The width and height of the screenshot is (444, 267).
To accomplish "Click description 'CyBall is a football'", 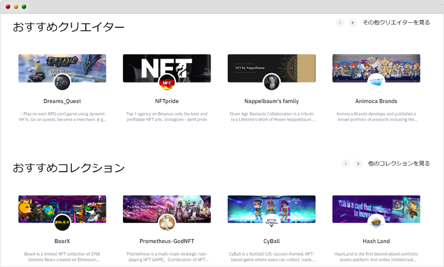I will (x=272, y=257).
